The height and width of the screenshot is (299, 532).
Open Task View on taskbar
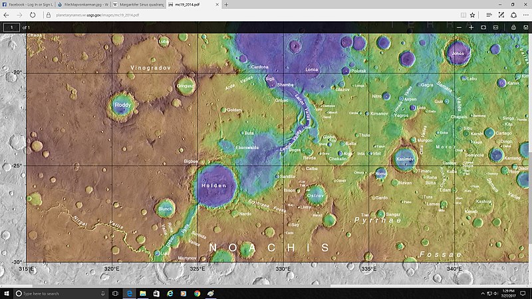click(x=115, y=293)
